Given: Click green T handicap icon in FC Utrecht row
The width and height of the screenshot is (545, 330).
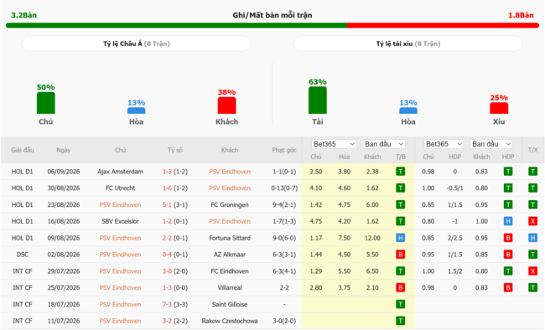Looking at the screenshot, I should tap(508, 188).
